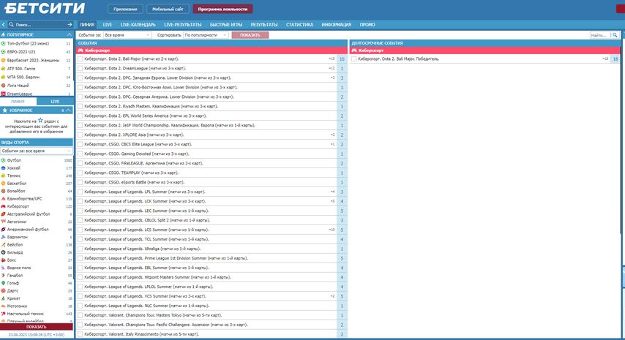This screenshot has width=625, height=340.
Task: Tick Valorant. Champions Tour. Masters Tokyo checkbox
Action: pos(80,315)
